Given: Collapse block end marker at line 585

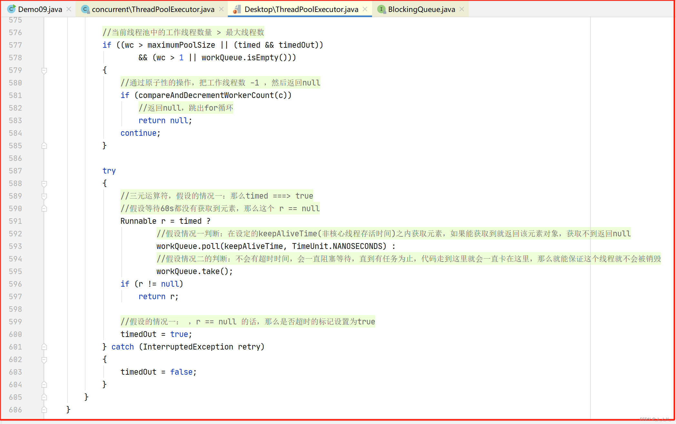Looking at the screenshot, I should (44, 146).
